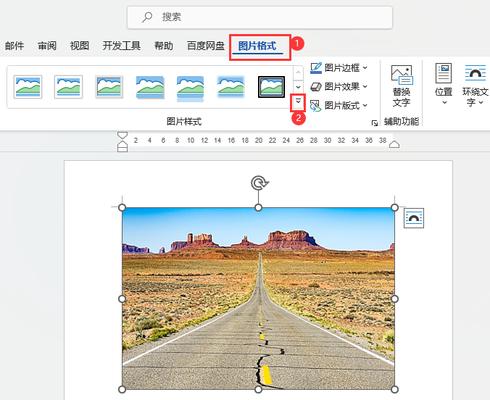Select the drop shadow rectangle style
This screenshot has height=400, width=490.
[x=150, y=87]
